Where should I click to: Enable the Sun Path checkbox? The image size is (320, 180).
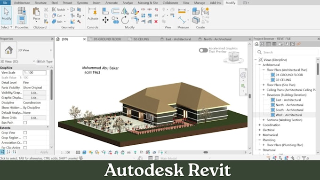coord(25,123)
